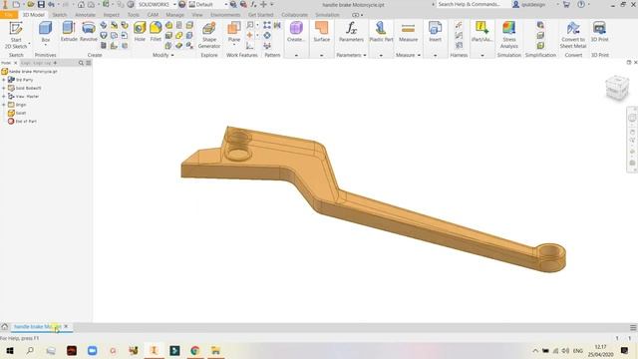Switch to the Tools ribbon tab
The image size is (638, 359).
(x=133, y=15)
